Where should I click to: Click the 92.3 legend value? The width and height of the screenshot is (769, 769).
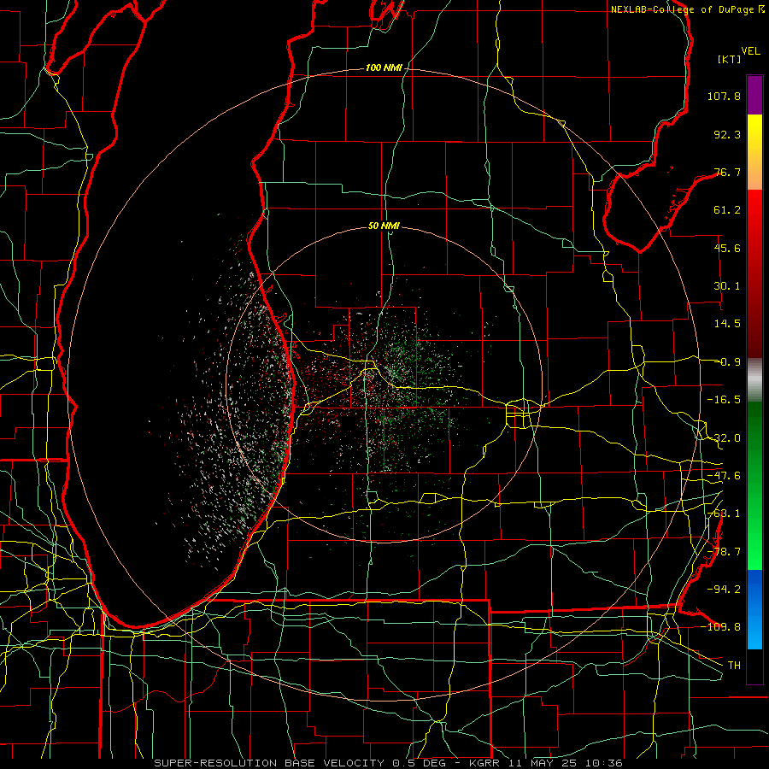point(727,134)
